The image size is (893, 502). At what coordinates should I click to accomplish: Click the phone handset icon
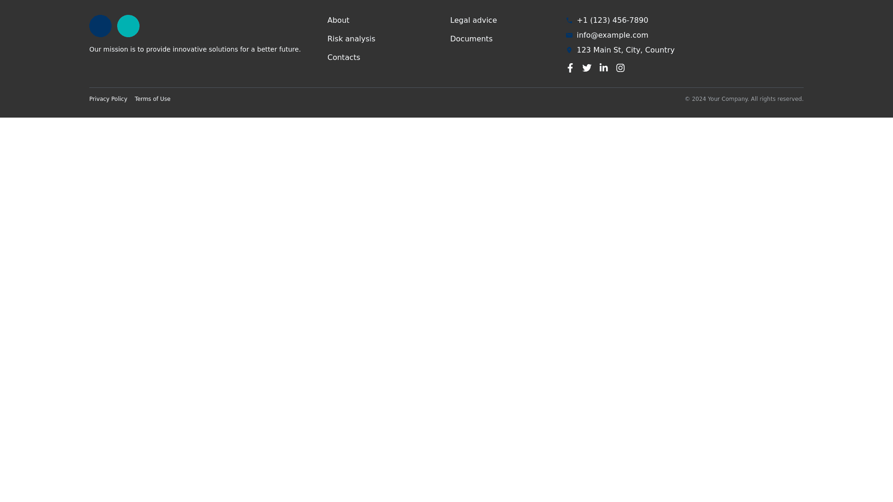tap(569, 20)
